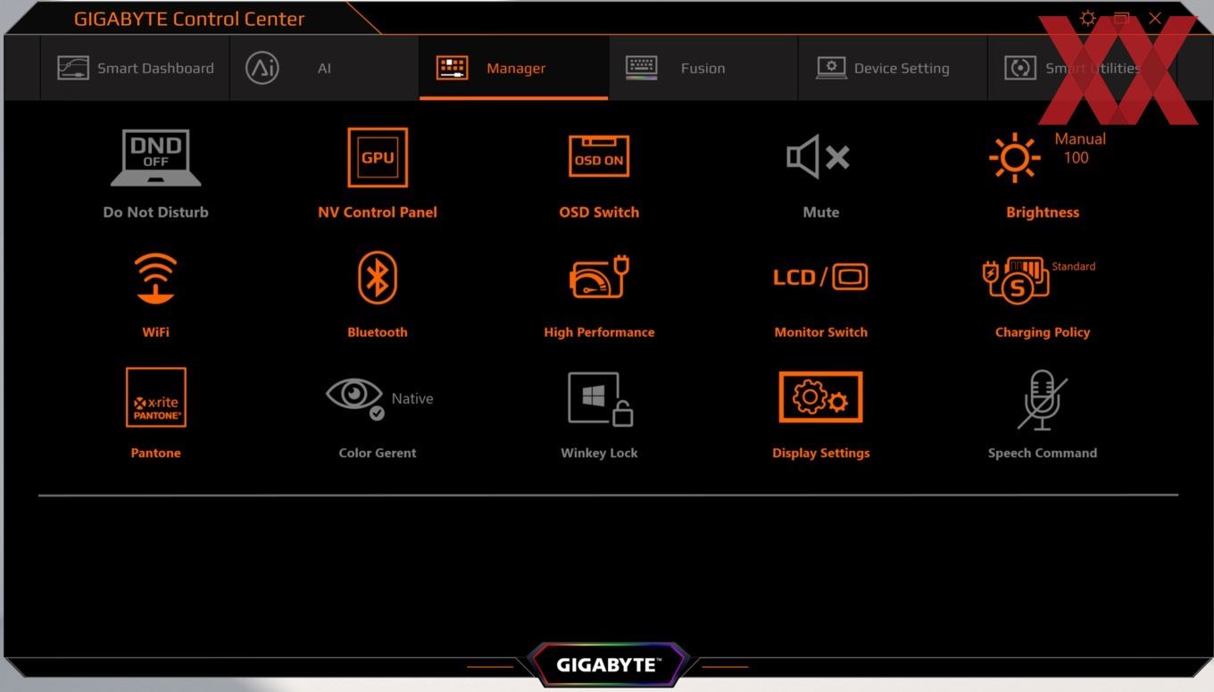Select the Manager tab
The height and width of the screenshot is (692, 1214).
click(514, 68)
